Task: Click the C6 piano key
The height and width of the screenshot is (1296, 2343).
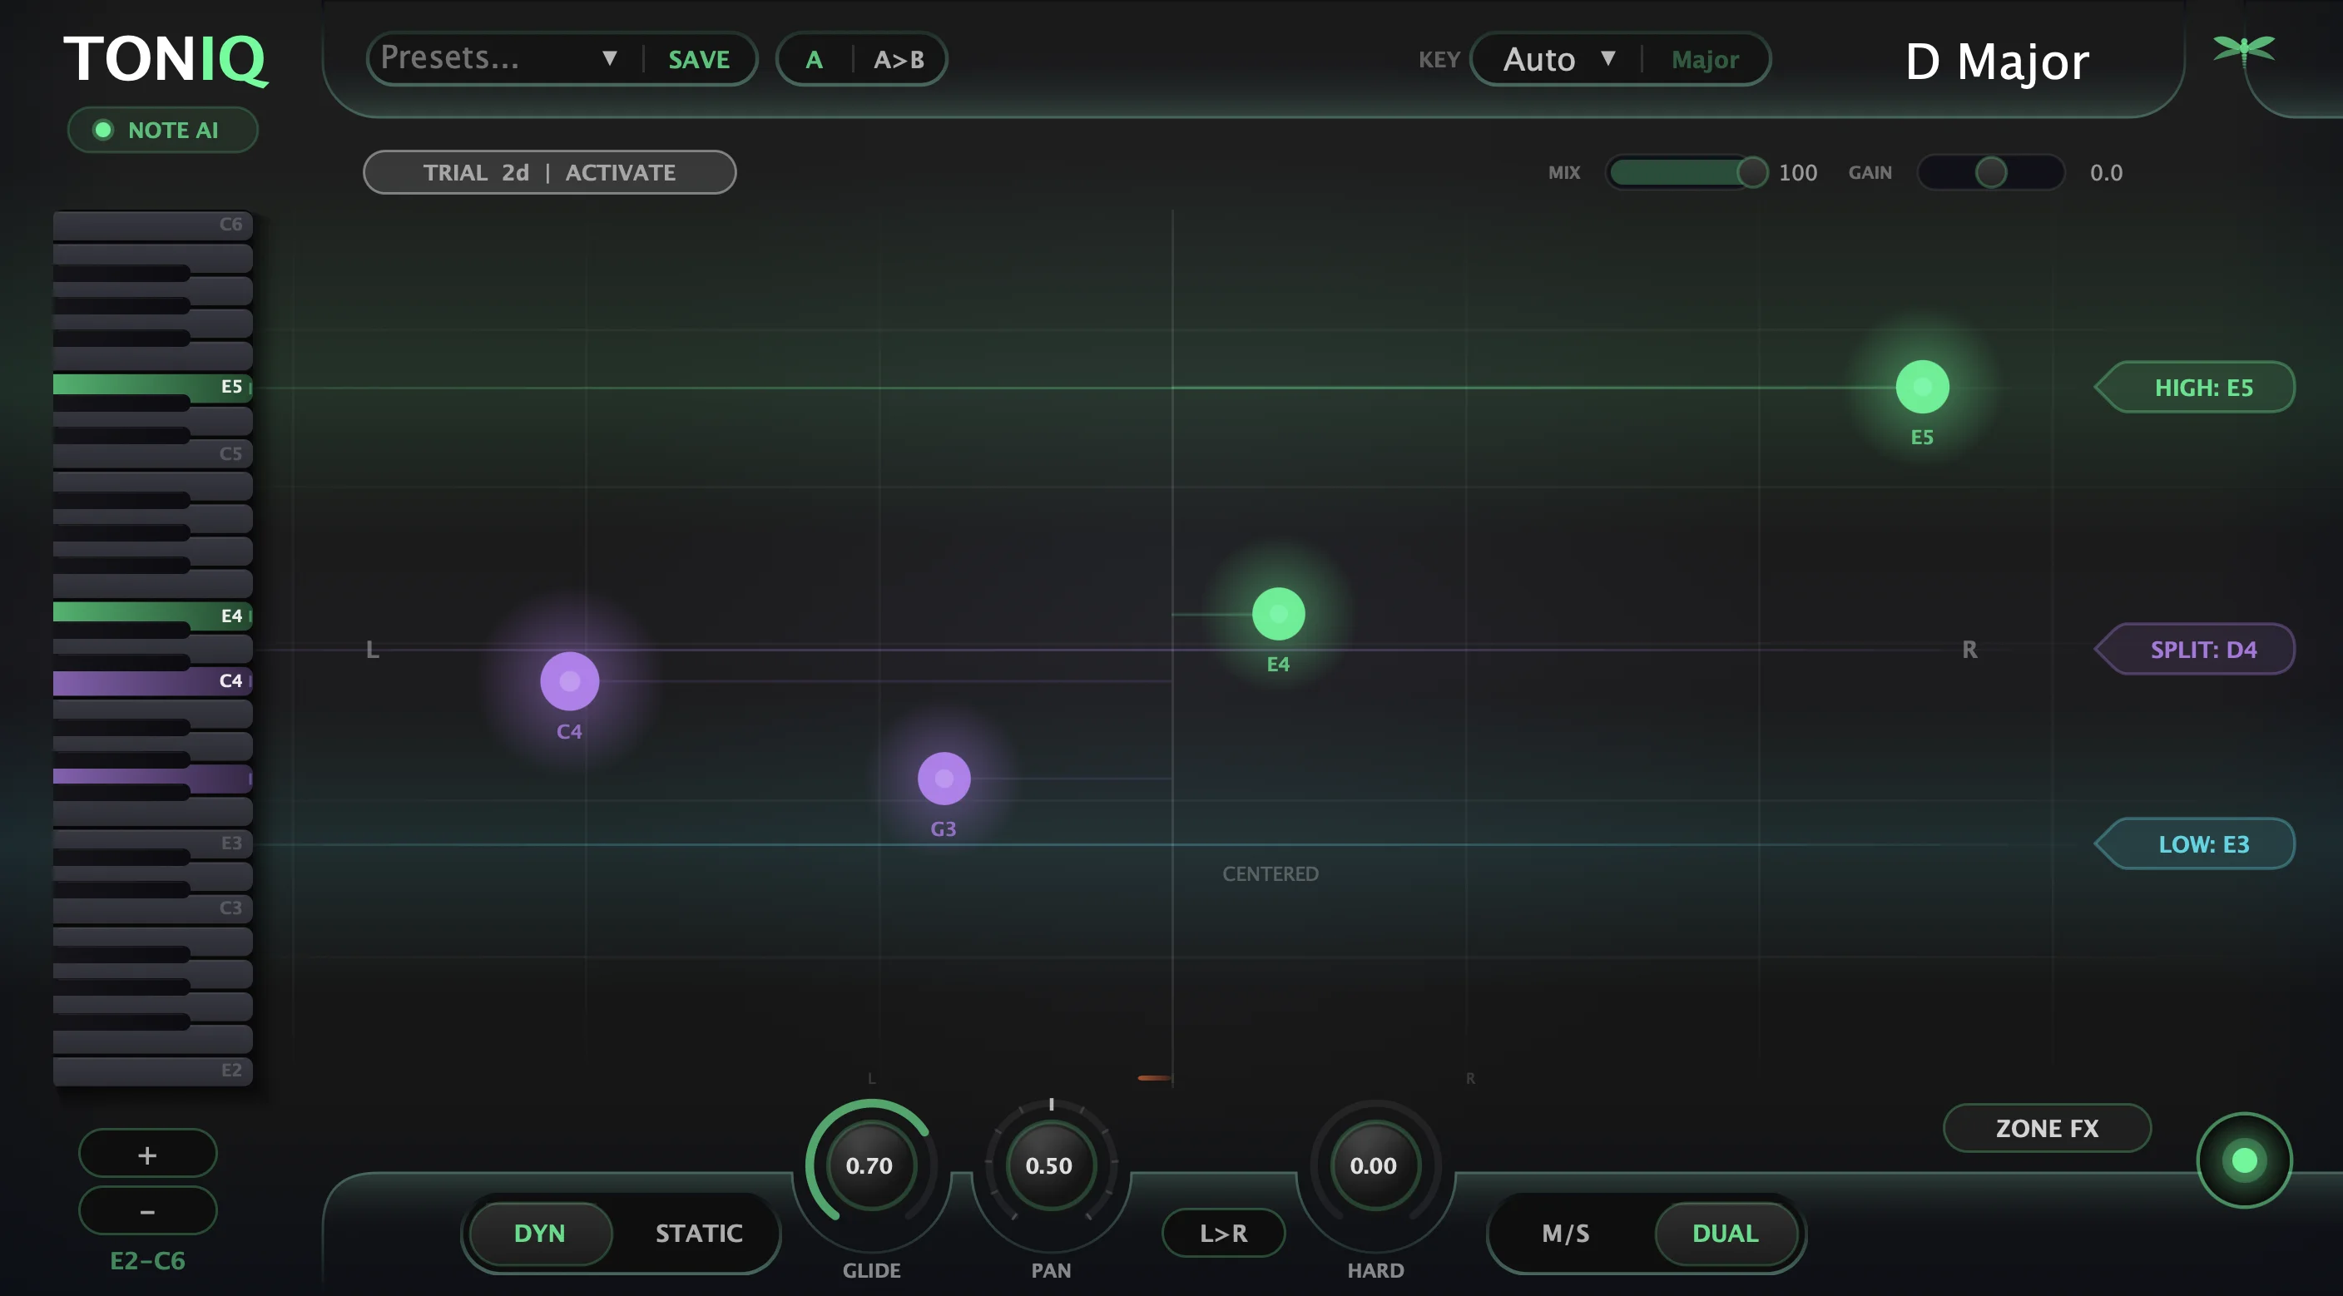Action: coord(152,225)
